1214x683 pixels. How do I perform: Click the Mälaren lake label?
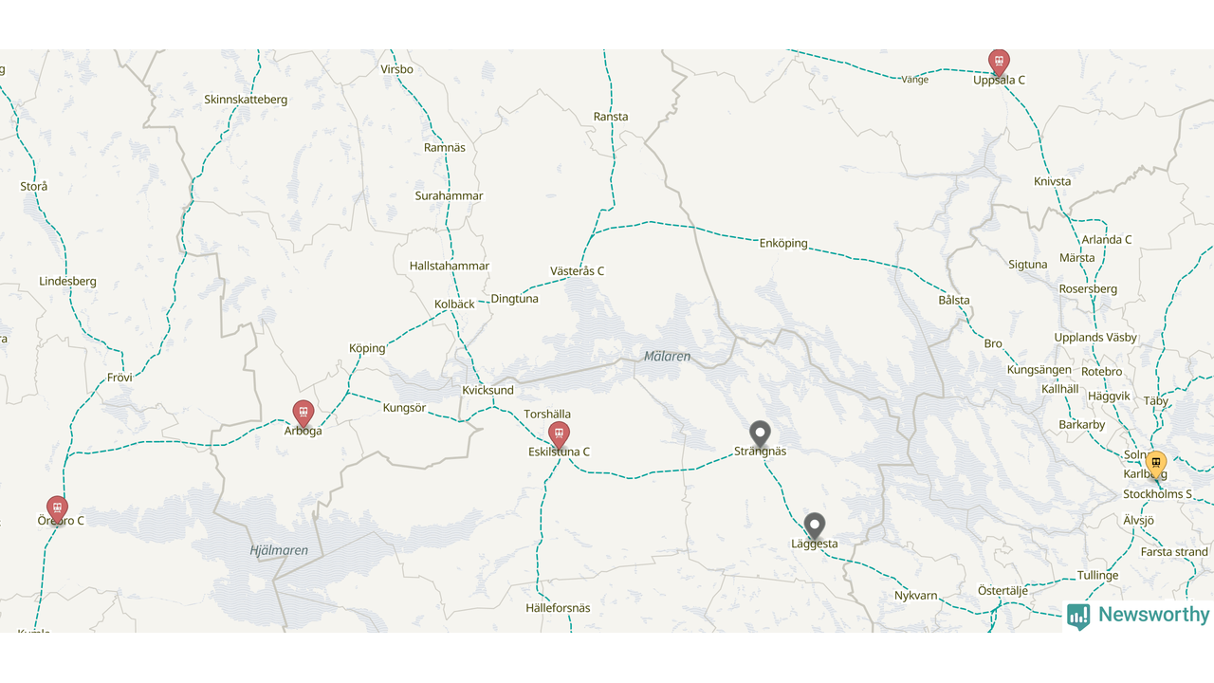(x=667, y=357)
